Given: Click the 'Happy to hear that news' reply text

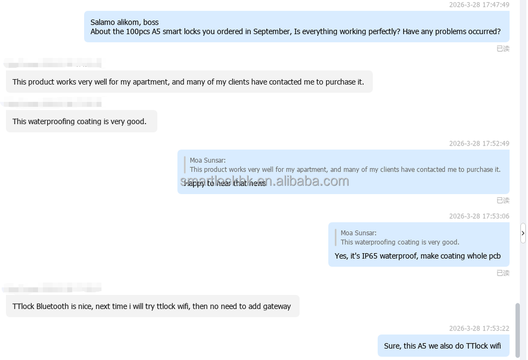Looking at the screenshot, I should 225,183.
